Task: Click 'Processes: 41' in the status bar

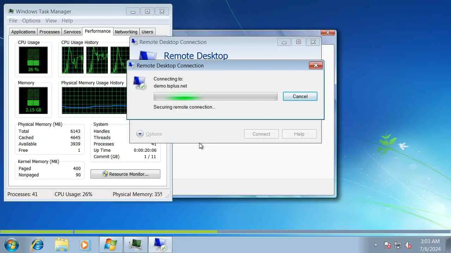Action: 23,194
